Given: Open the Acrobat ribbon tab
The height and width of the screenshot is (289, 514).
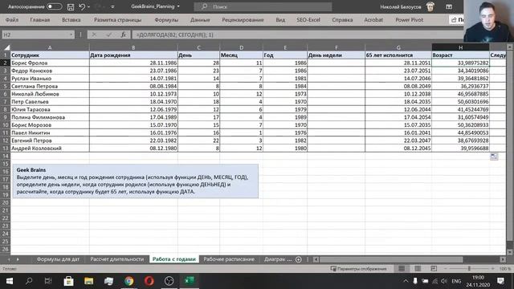Looking at the screenshot, I should (373, 19).
